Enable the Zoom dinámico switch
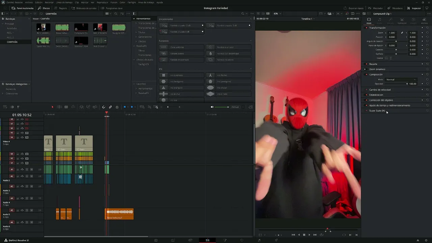432x243 pixels. point(365,69)
